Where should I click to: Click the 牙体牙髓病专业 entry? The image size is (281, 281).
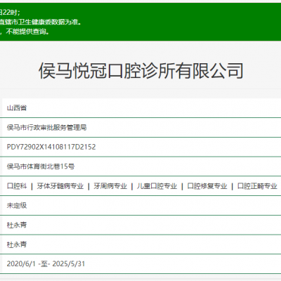tap(60, 186)
